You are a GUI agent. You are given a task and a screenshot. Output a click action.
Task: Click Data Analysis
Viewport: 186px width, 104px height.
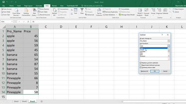[x=178, y=9]
